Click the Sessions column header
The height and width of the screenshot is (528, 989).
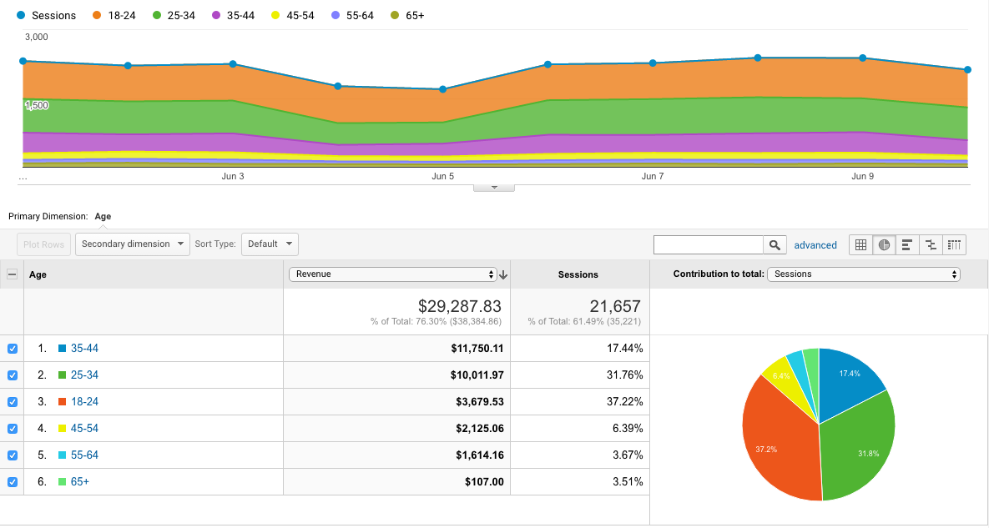click(x=578, y=274)
